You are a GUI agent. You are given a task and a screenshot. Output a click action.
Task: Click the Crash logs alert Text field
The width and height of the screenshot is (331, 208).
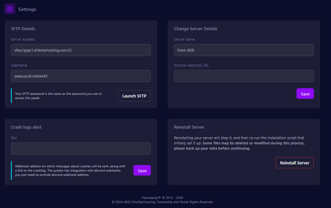[81, 149]
